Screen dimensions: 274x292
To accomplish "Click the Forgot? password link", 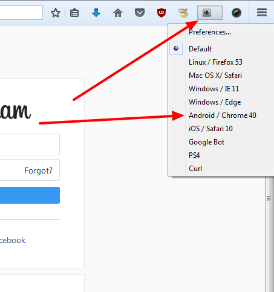I will click(x=38, y=170).
